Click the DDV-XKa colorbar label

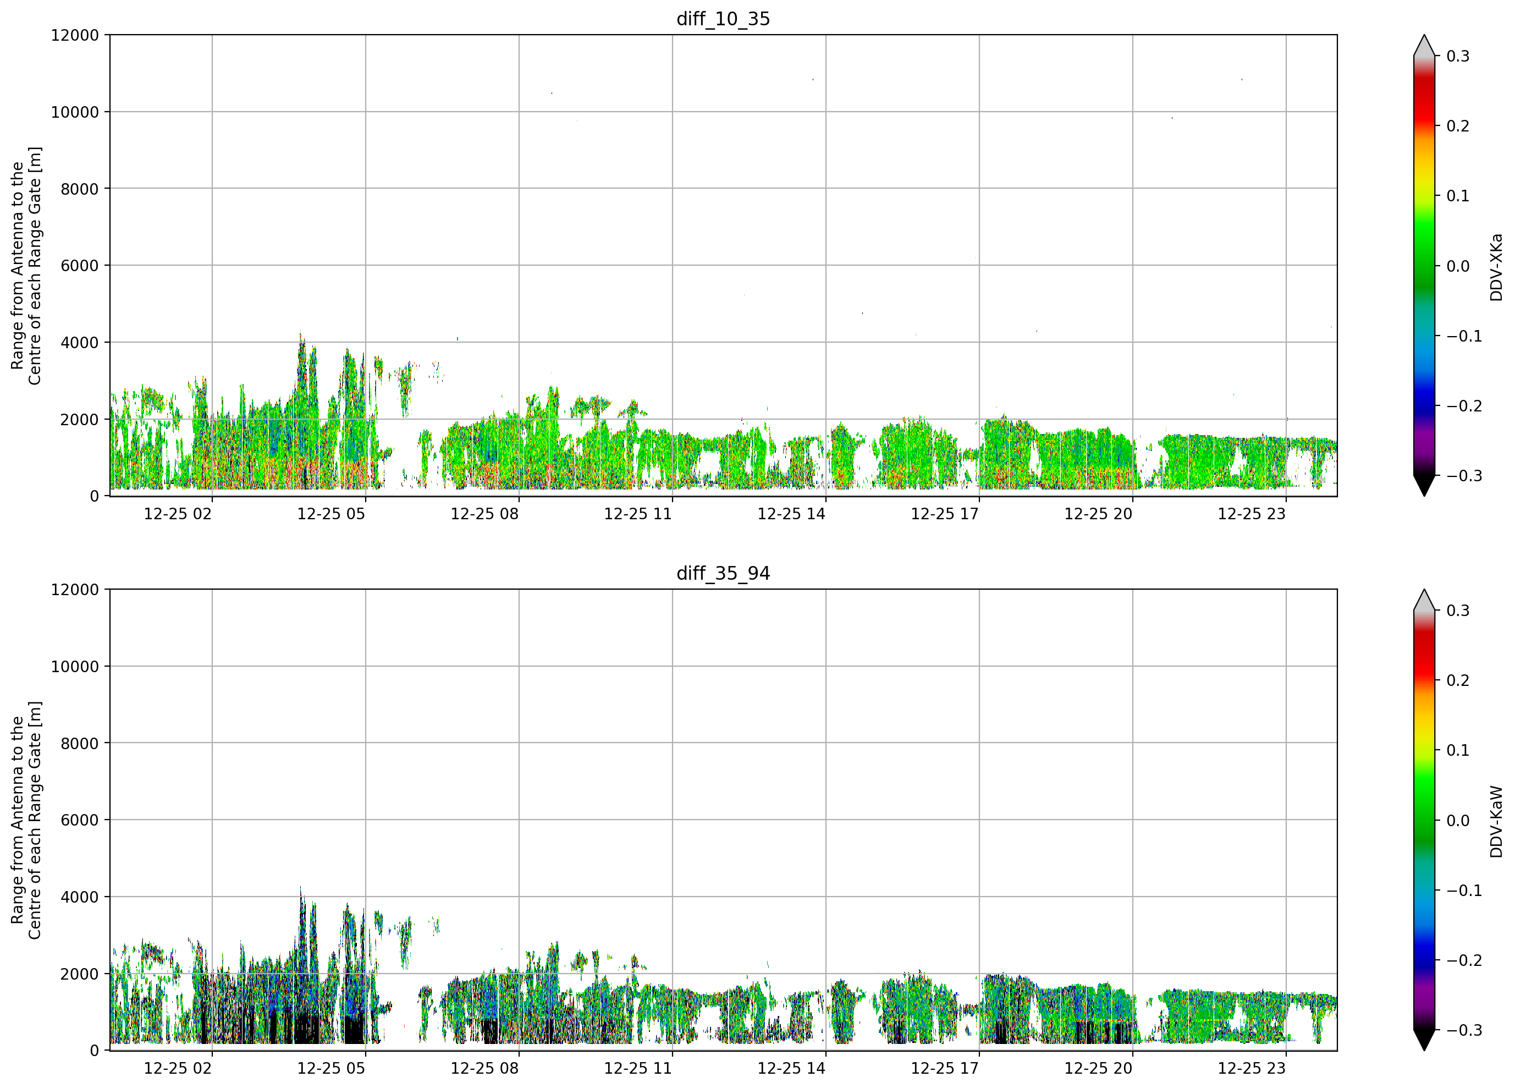[x=1496, y=267]
